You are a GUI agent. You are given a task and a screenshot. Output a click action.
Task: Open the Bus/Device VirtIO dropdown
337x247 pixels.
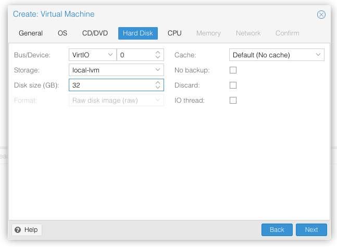pyautogui.click(x=92, y=55)
